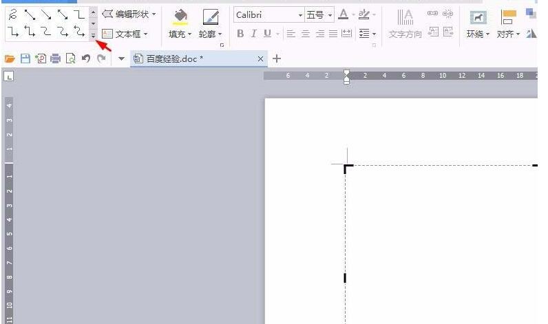Select the plain curved connector shape

point(46,32)
